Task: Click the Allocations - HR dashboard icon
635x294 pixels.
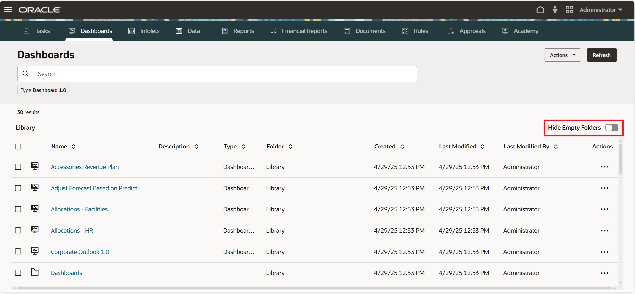Action: point(35,229)
